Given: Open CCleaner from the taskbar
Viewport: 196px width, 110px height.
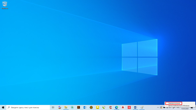Looking at the screenshot, I should 110,107.
